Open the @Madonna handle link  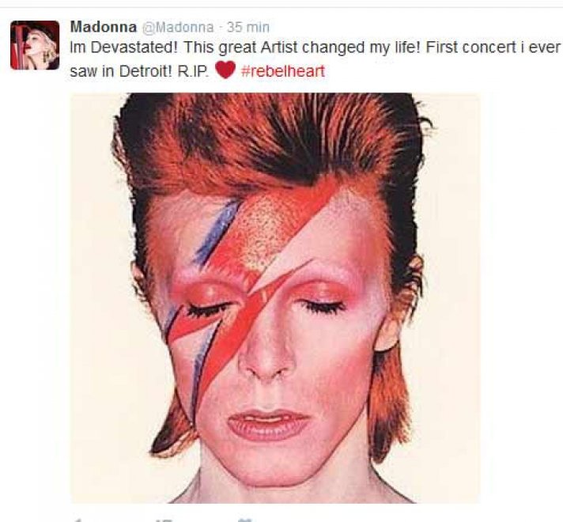click(x=178, y=28)
